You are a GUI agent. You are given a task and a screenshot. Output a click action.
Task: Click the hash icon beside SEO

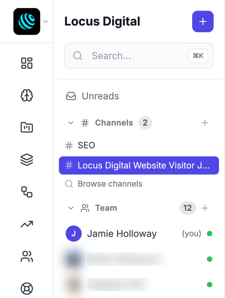[x=69, y=146]
